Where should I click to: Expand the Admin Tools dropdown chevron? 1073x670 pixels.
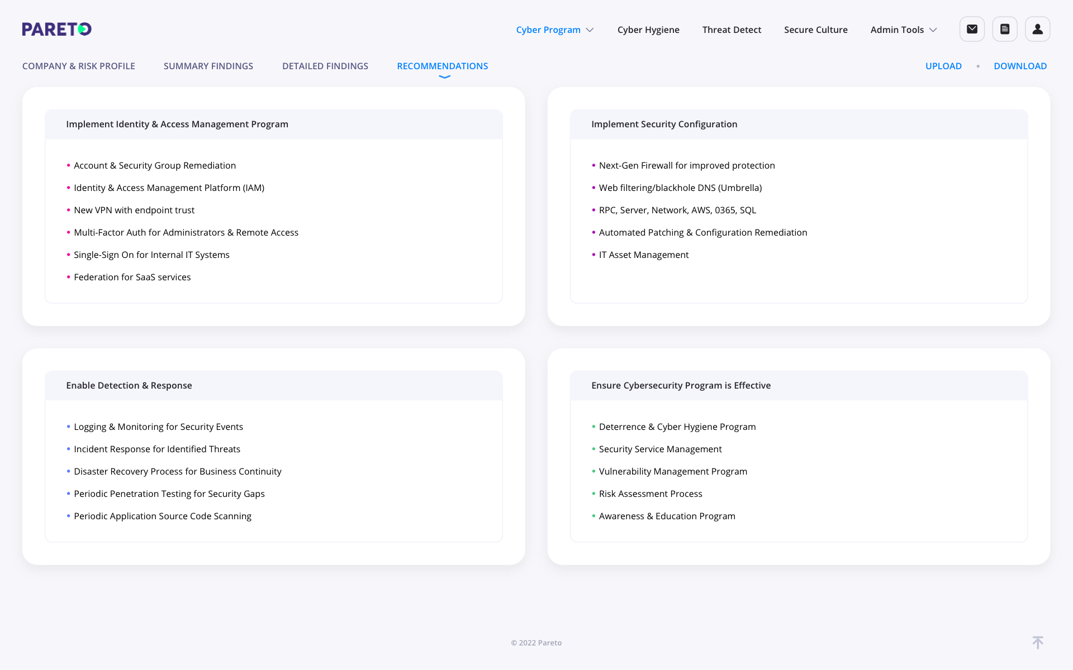pos(933,30)
